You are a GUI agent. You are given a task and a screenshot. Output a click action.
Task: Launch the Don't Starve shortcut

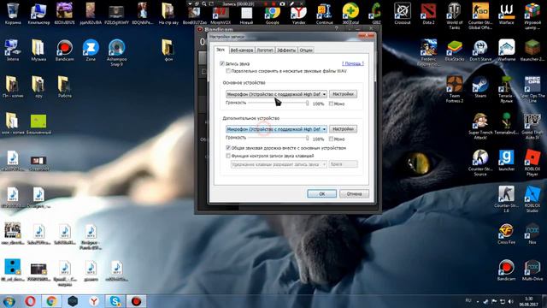(x=480, y=50)
